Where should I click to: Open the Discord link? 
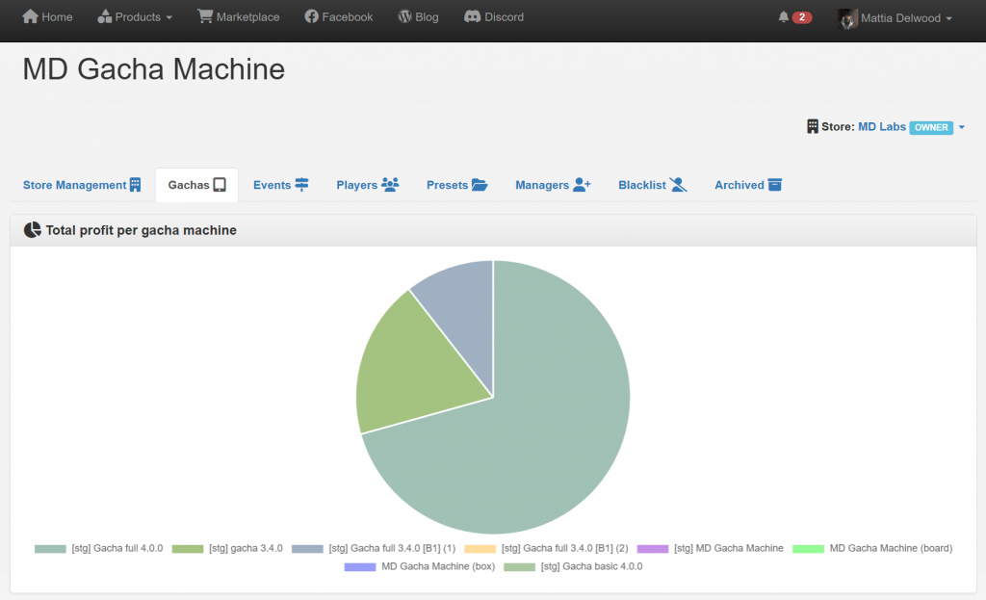point(494,17)
